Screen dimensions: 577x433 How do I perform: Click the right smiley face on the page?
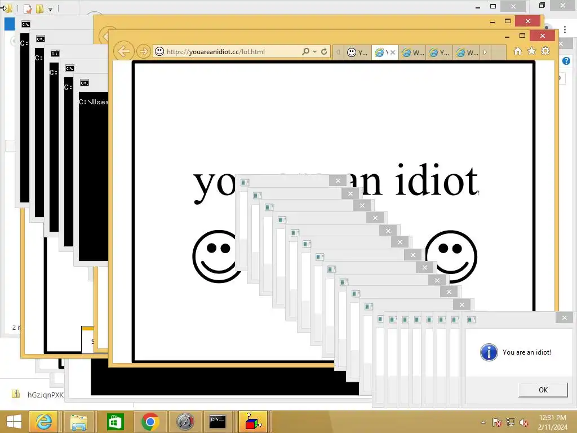(451, 257)
